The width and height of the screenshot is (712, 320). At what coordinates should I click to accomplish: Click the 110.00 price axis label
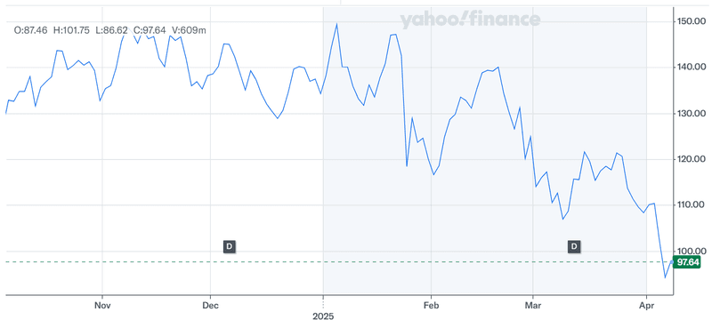click(692, 204)
